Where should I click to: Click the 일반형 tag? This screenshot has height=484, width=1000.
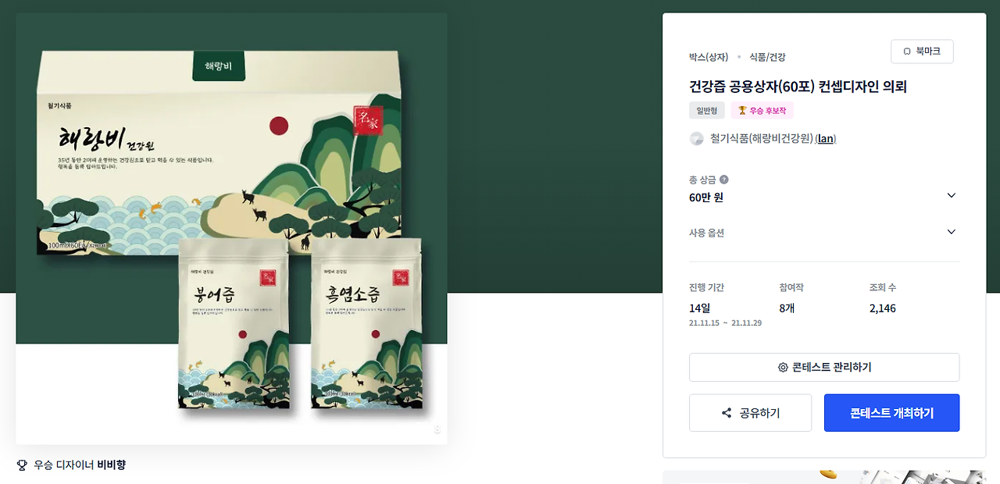click(x=707, y=111)
